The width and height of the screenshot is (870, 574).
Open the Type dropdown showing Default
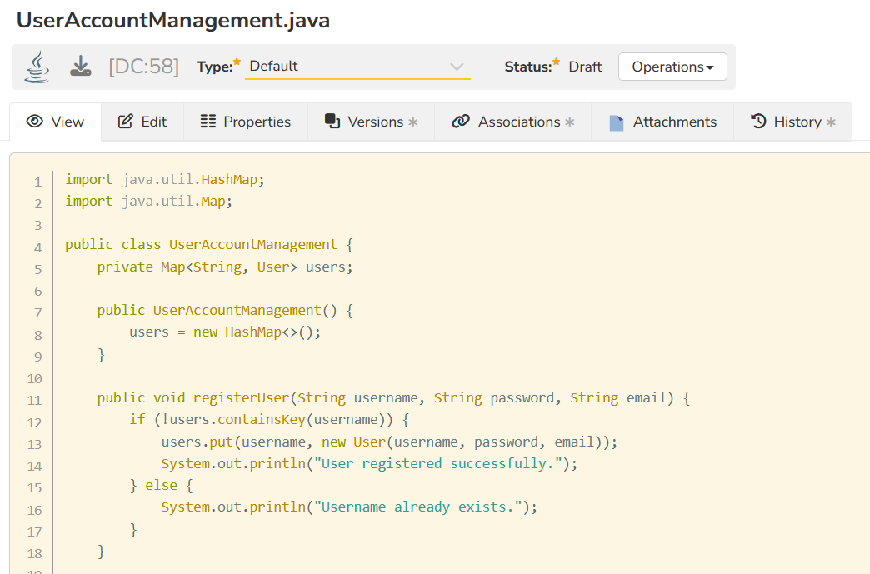(357, 67)
